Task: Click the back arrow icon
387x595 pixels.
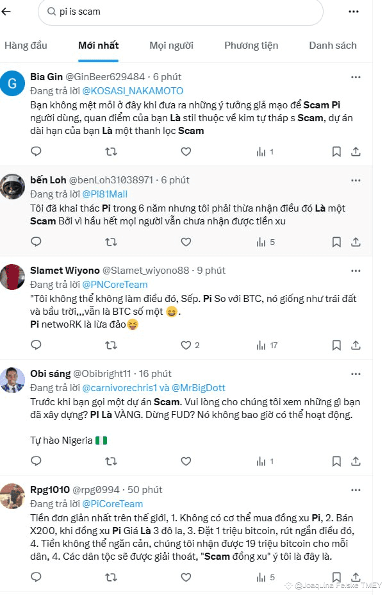Action: coord(6,12)
